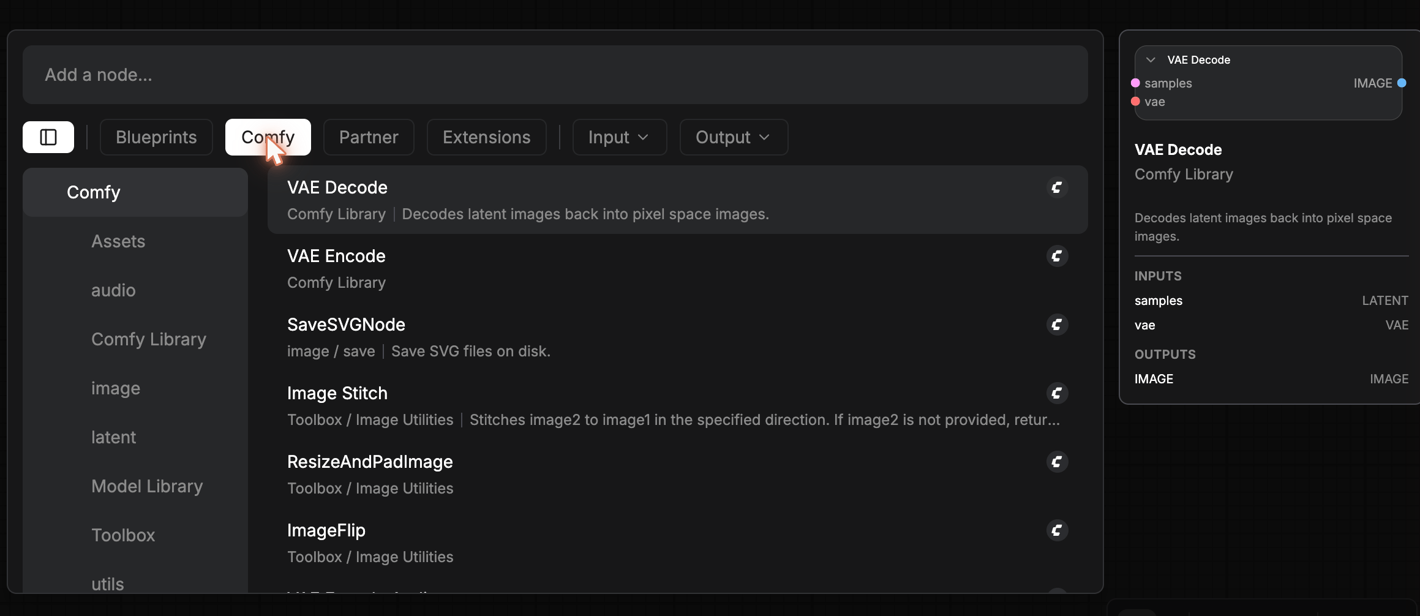Select the VAE Encode node result
1420x616 pixels.
pos(677,268)
